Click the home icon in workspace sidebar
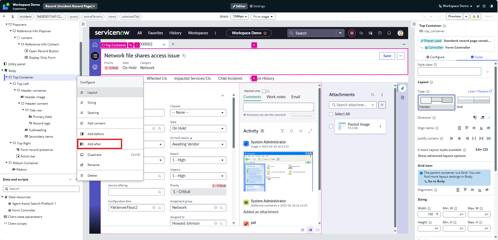Screen dimensions: 498x240 95,45
